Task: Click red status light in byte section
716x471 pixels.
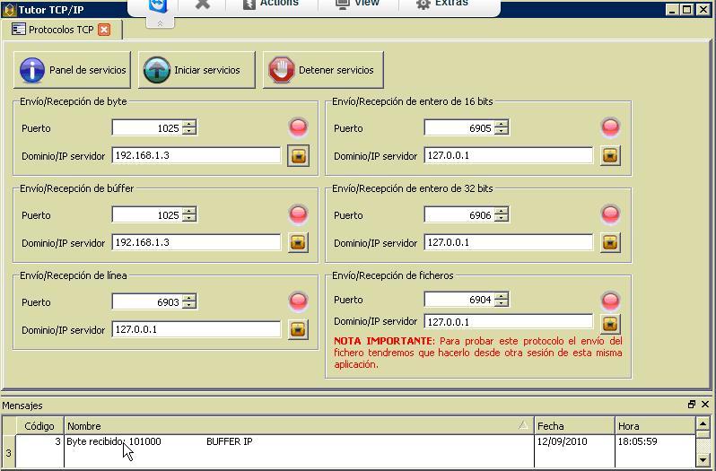Action: pyautogui.click(x=298, y=126)
